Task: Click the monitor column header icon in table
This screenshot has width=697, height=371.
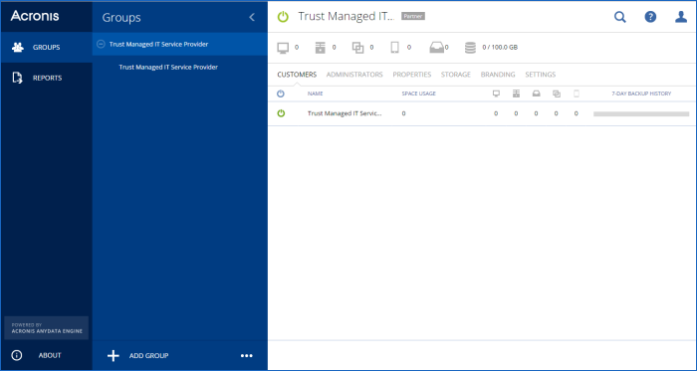Action: [496, 93]
